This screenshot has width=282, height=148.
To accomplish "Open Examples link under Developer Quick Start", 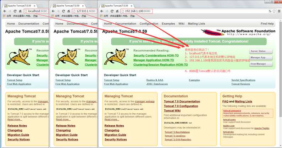I will click(194, 80).
